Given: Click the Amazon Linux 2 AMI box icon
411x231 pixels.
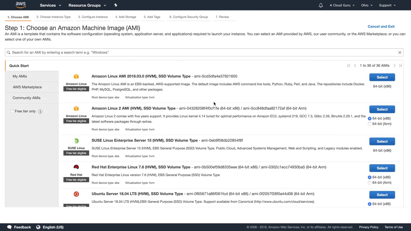Looking at the screenshot, I should coord(76,108).
